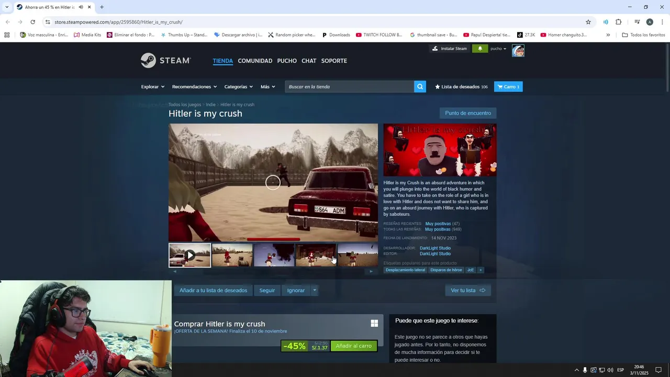
Task: Go back with Chrome back arrow
Action: (7, 22)
